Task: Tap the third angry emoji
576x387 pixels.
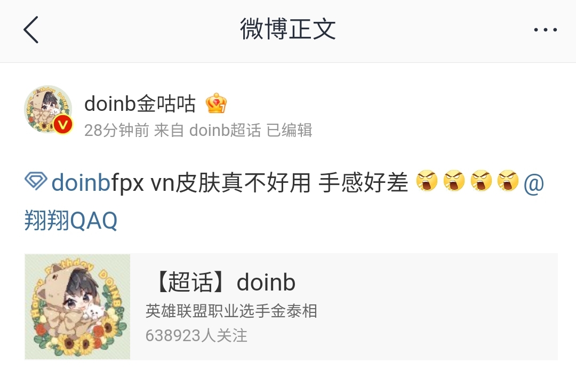Action: (481, 181)
